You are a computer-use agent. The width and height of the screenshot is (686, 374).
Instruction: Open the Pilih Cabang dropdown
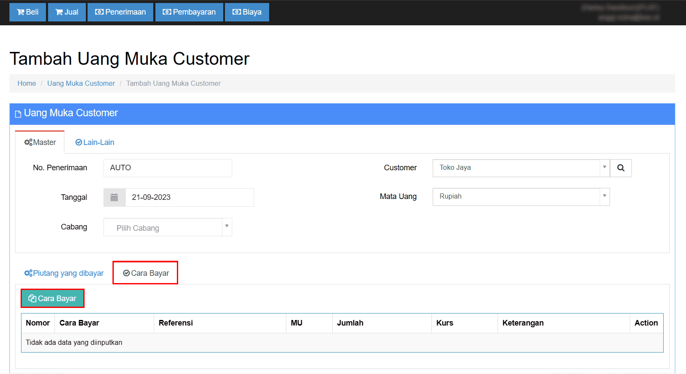pos(168,227)
